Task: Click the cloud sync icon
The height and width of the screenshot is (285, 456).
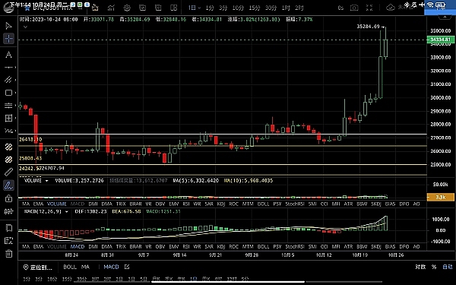Action: click(391, 8)
